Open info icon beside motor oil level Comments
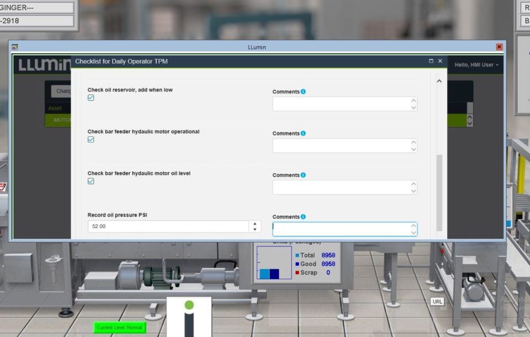This screenshot has height=337, width=530. [x=303, y=175]
